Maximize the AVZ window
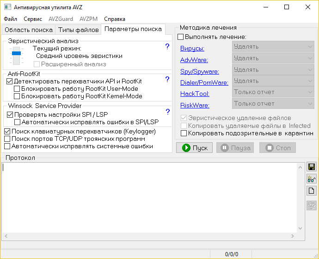Image resolution: width=319 pixels, height=259 pixels. pyautogui.click(x=287, y=7)
